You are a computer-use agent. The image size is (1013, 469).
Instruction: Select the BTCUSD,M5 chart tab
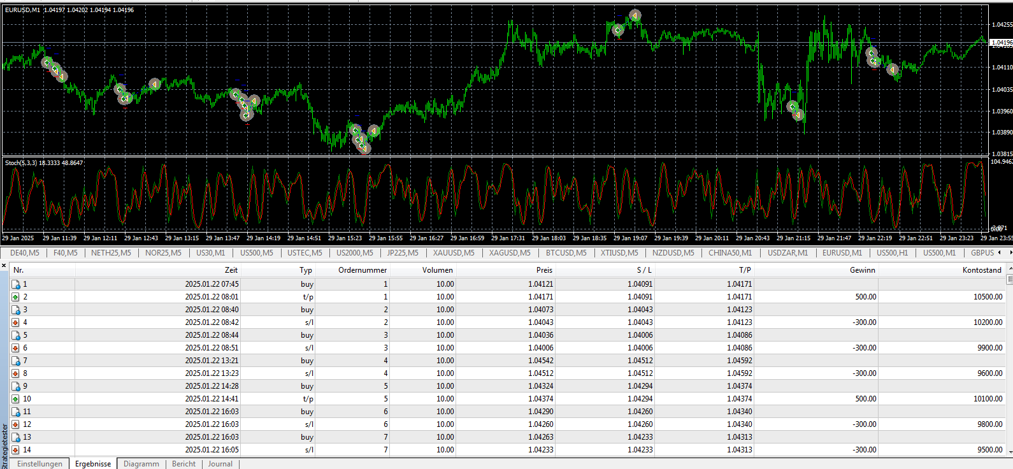(x=566, y=253)
